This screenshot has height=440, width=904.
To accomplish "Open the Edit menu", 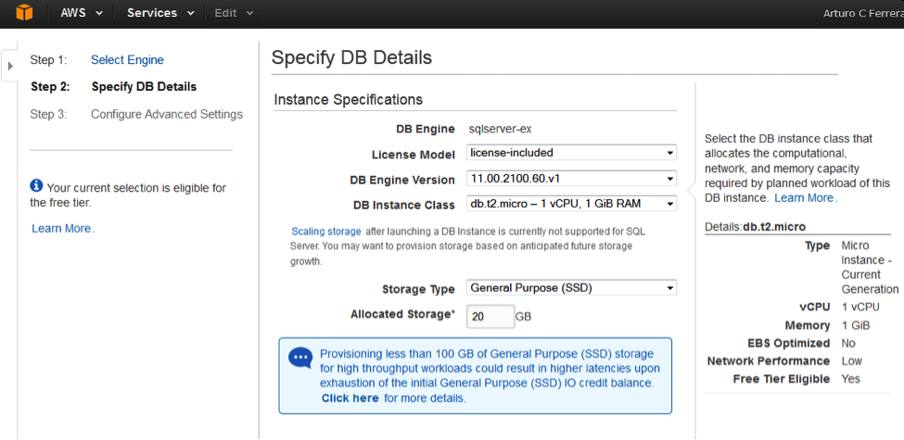I will click(x=234, y=13).
